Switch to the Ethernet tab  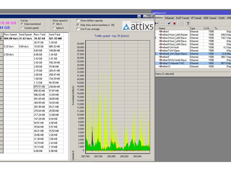[x=169, y=18]
